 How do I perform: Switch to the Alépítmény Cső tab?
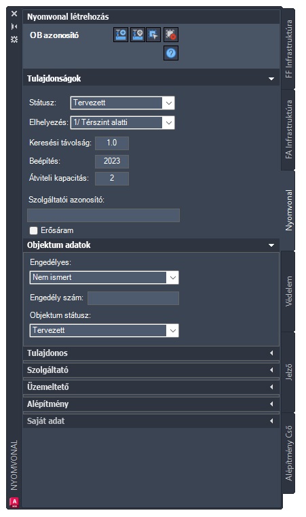[x=288, y=453]
